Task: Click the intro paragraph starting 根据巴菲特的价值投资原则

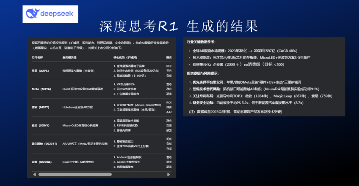Action: (100, 45)
